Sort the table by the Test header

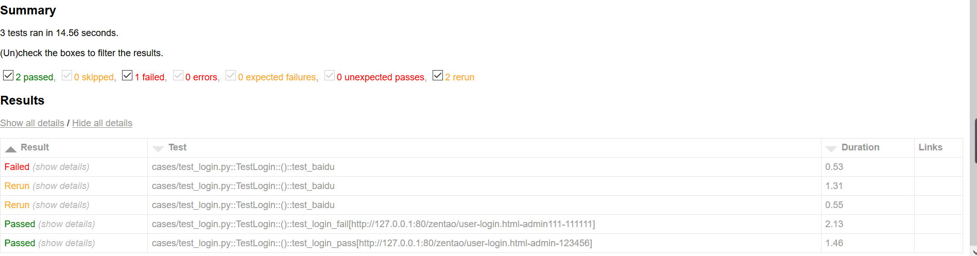tap(177, 147)
